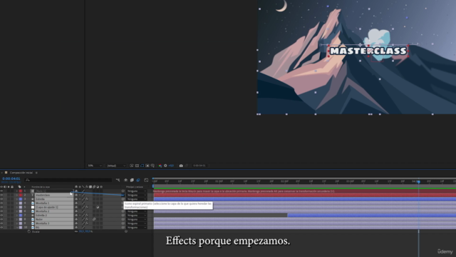Hide the Nube layer eye toggle

[x=1, y=219]
